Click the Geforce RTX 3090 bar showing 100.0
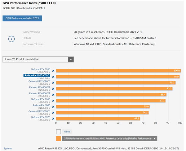 (x=118, y=71)
